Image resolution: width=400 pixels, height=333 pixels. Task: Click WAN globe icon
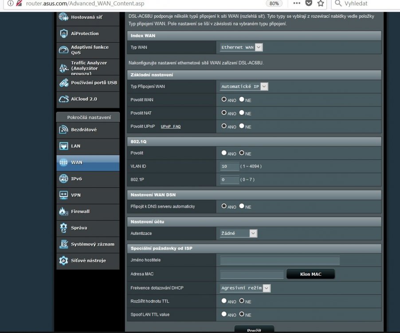(63, 162)
